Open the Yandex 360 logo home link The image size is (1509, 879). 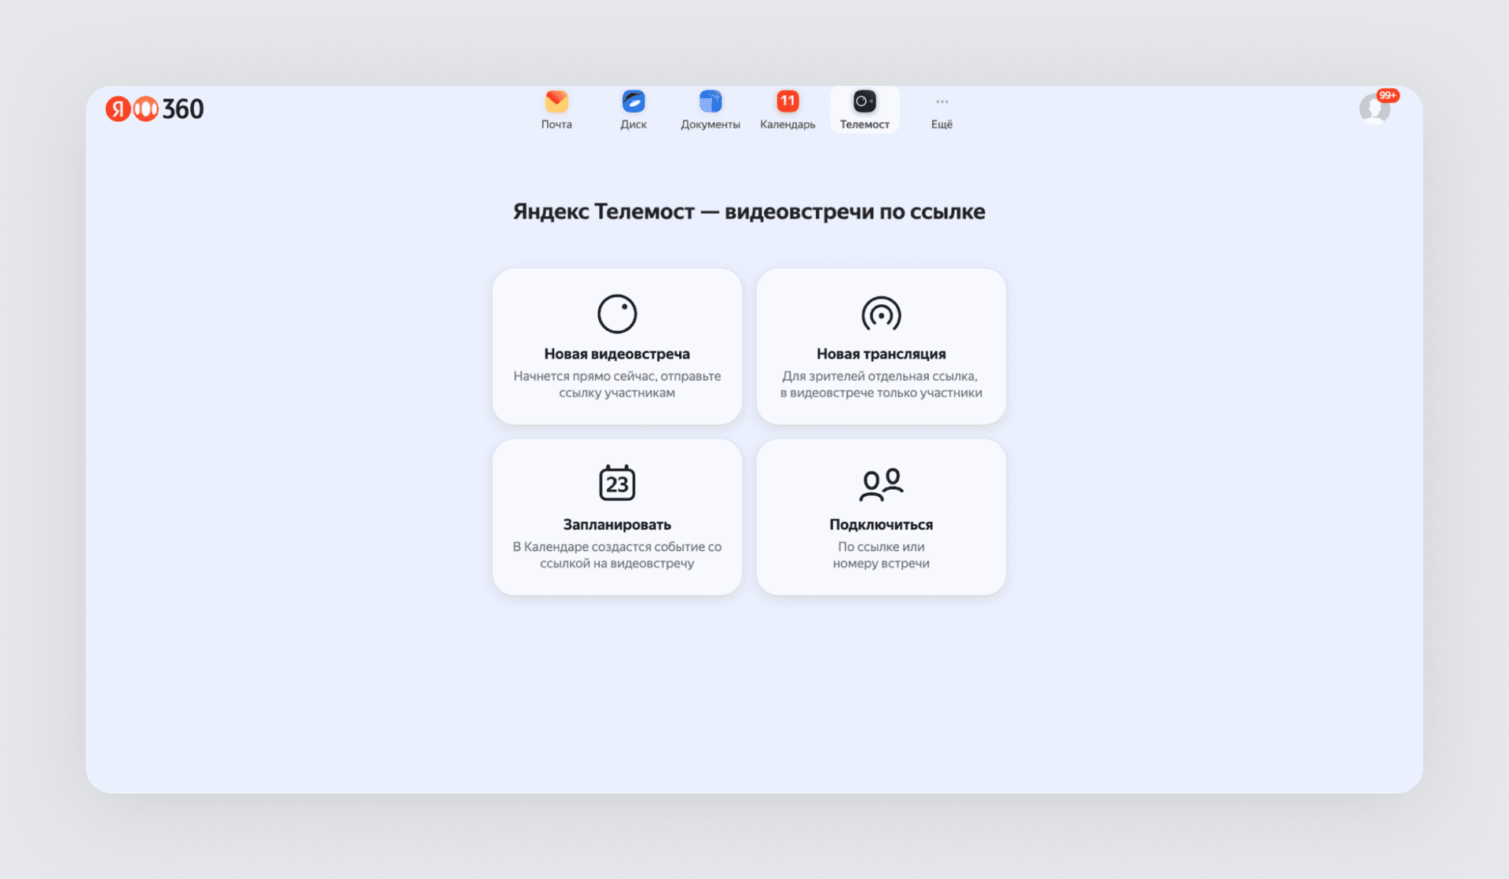pyautogui.click(x=155, y=108)
